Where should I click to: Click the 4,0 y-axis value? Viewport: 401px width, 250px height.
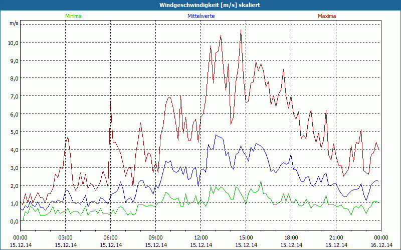tap(15, 150)
